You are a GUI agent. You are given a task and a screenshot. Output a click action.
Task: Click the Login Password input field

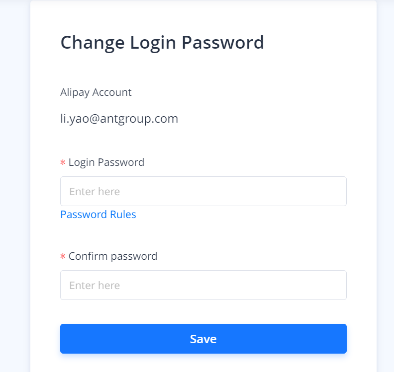[203, 191]
